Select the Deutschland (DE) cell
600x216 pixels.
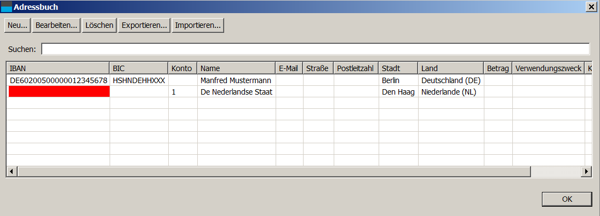[x=451, y=80]
